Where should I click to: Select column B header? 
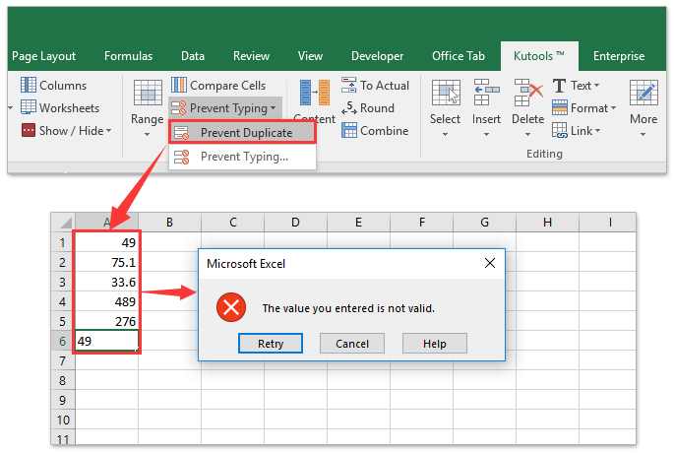click(170, 223)
